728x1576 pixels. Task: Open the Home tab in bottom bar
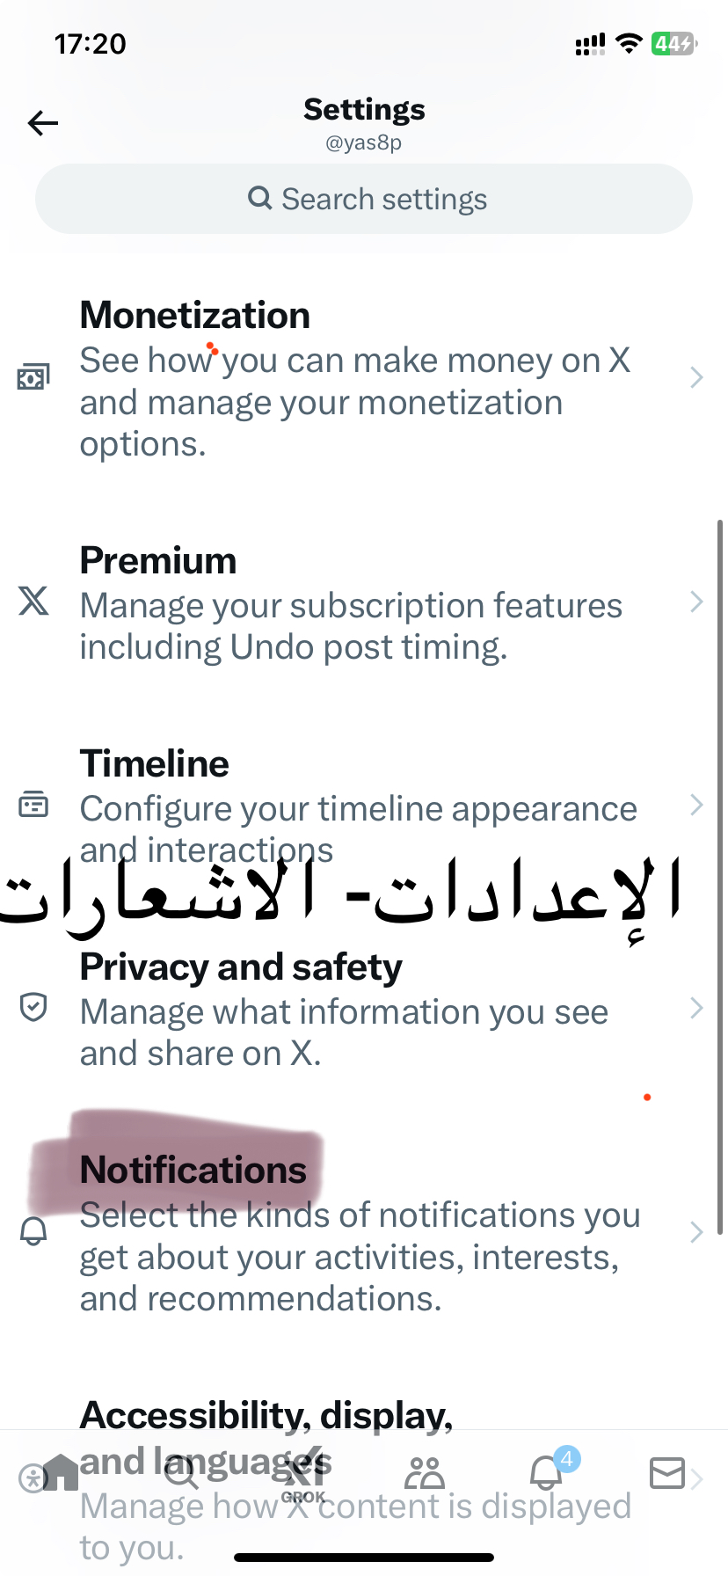coord(61,1472)
